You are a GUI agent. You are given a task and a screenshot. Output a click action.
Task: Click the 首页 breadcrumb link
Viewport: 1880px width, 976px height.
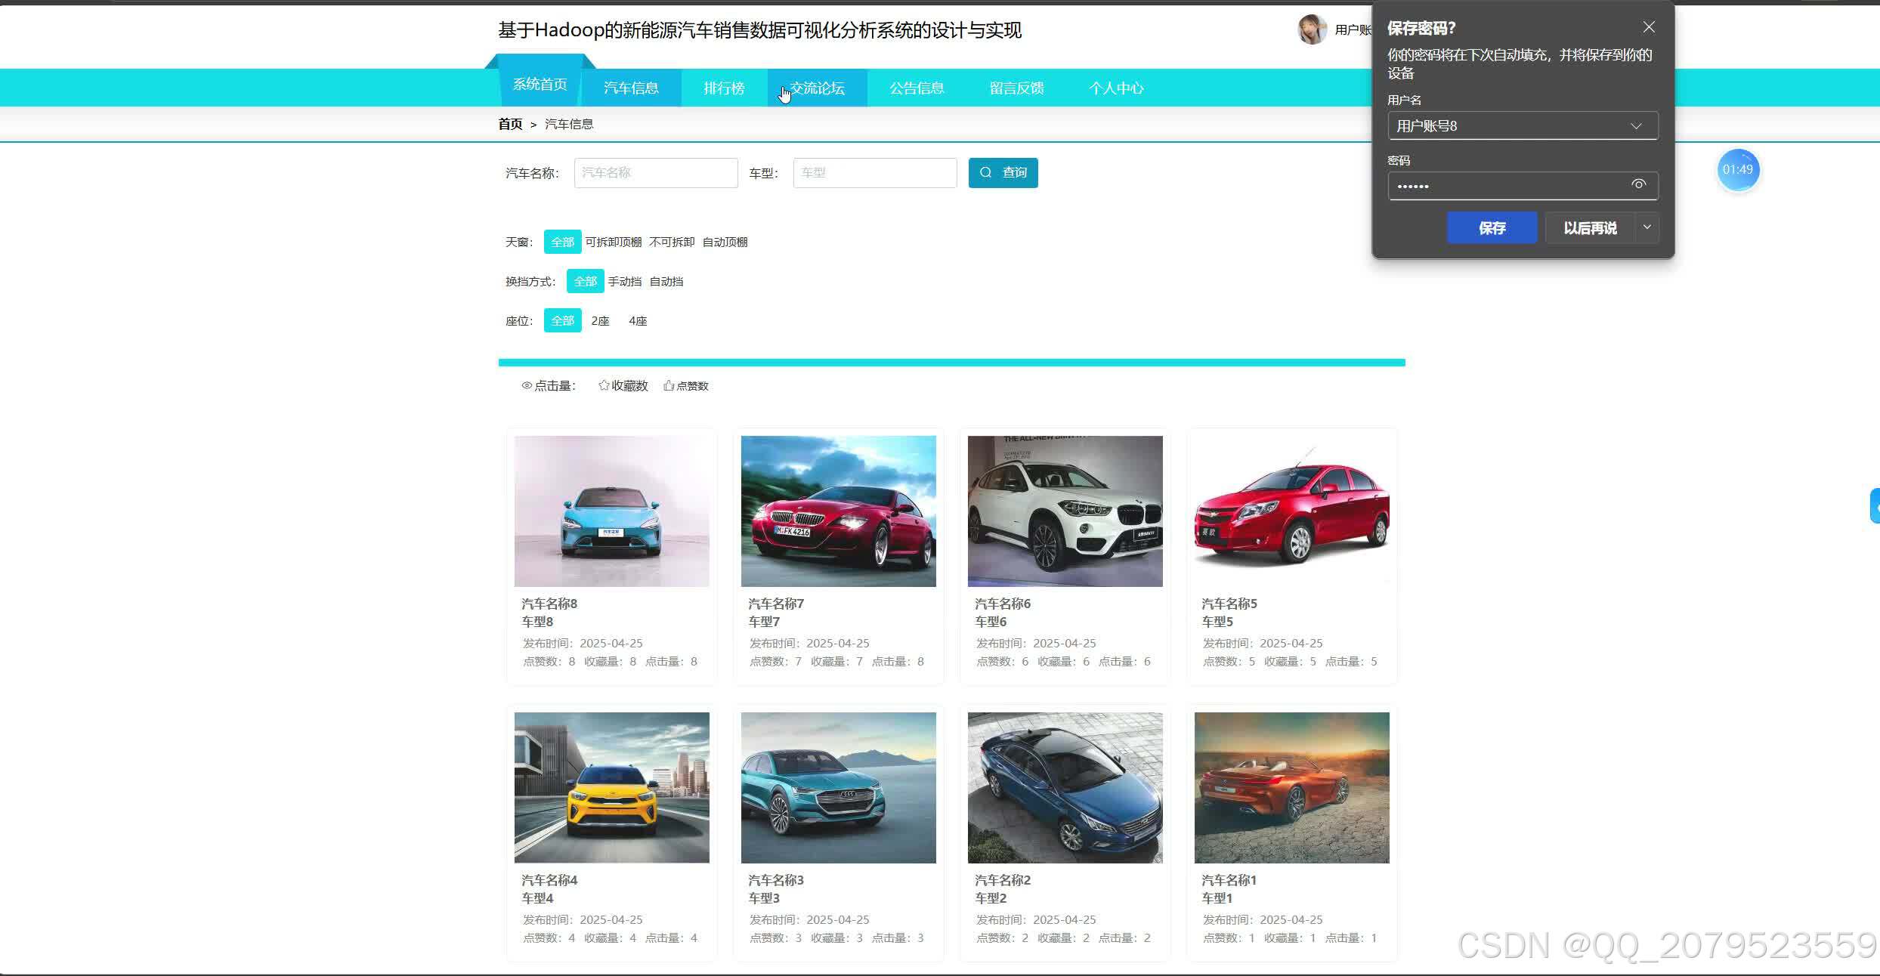[510, 125]
